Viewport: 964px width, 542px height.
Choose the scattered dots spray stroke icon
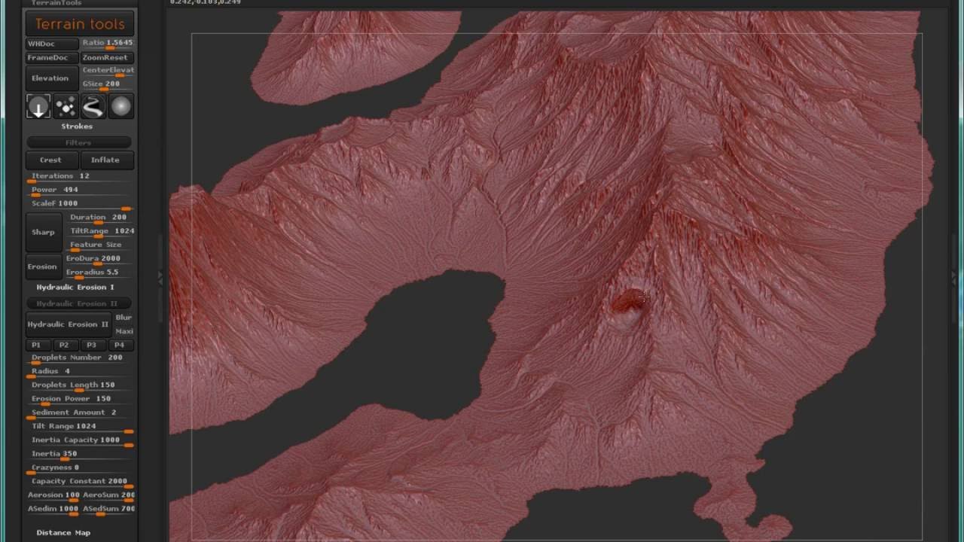point(66,107)
